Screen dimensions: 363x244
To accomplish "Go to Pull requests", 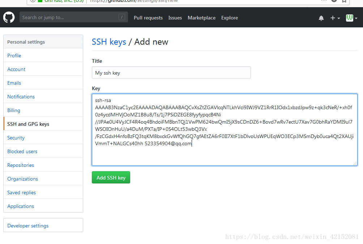I will 148,18.
